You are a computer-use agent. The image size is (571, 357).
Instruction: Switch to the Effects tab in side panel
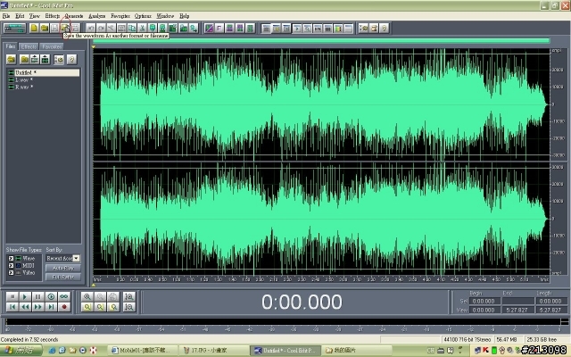[29, 46]
